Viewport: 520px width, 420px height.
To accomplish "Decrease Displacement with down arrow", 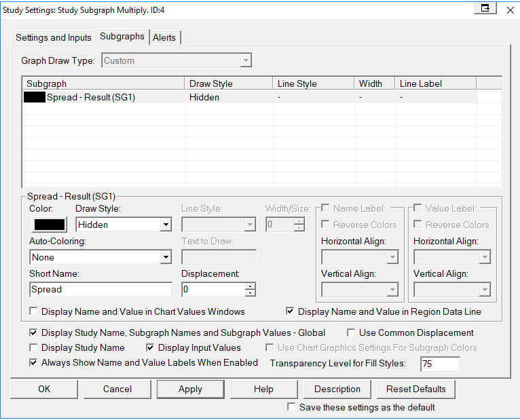I will pyautogui.click(x=250, y=293).
